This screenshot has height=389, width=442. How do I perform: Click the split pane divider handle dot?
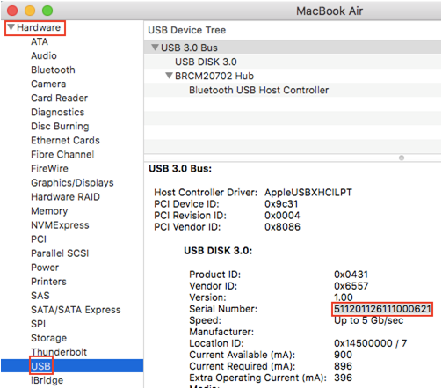pyautogui.click(x=402, y=158)
